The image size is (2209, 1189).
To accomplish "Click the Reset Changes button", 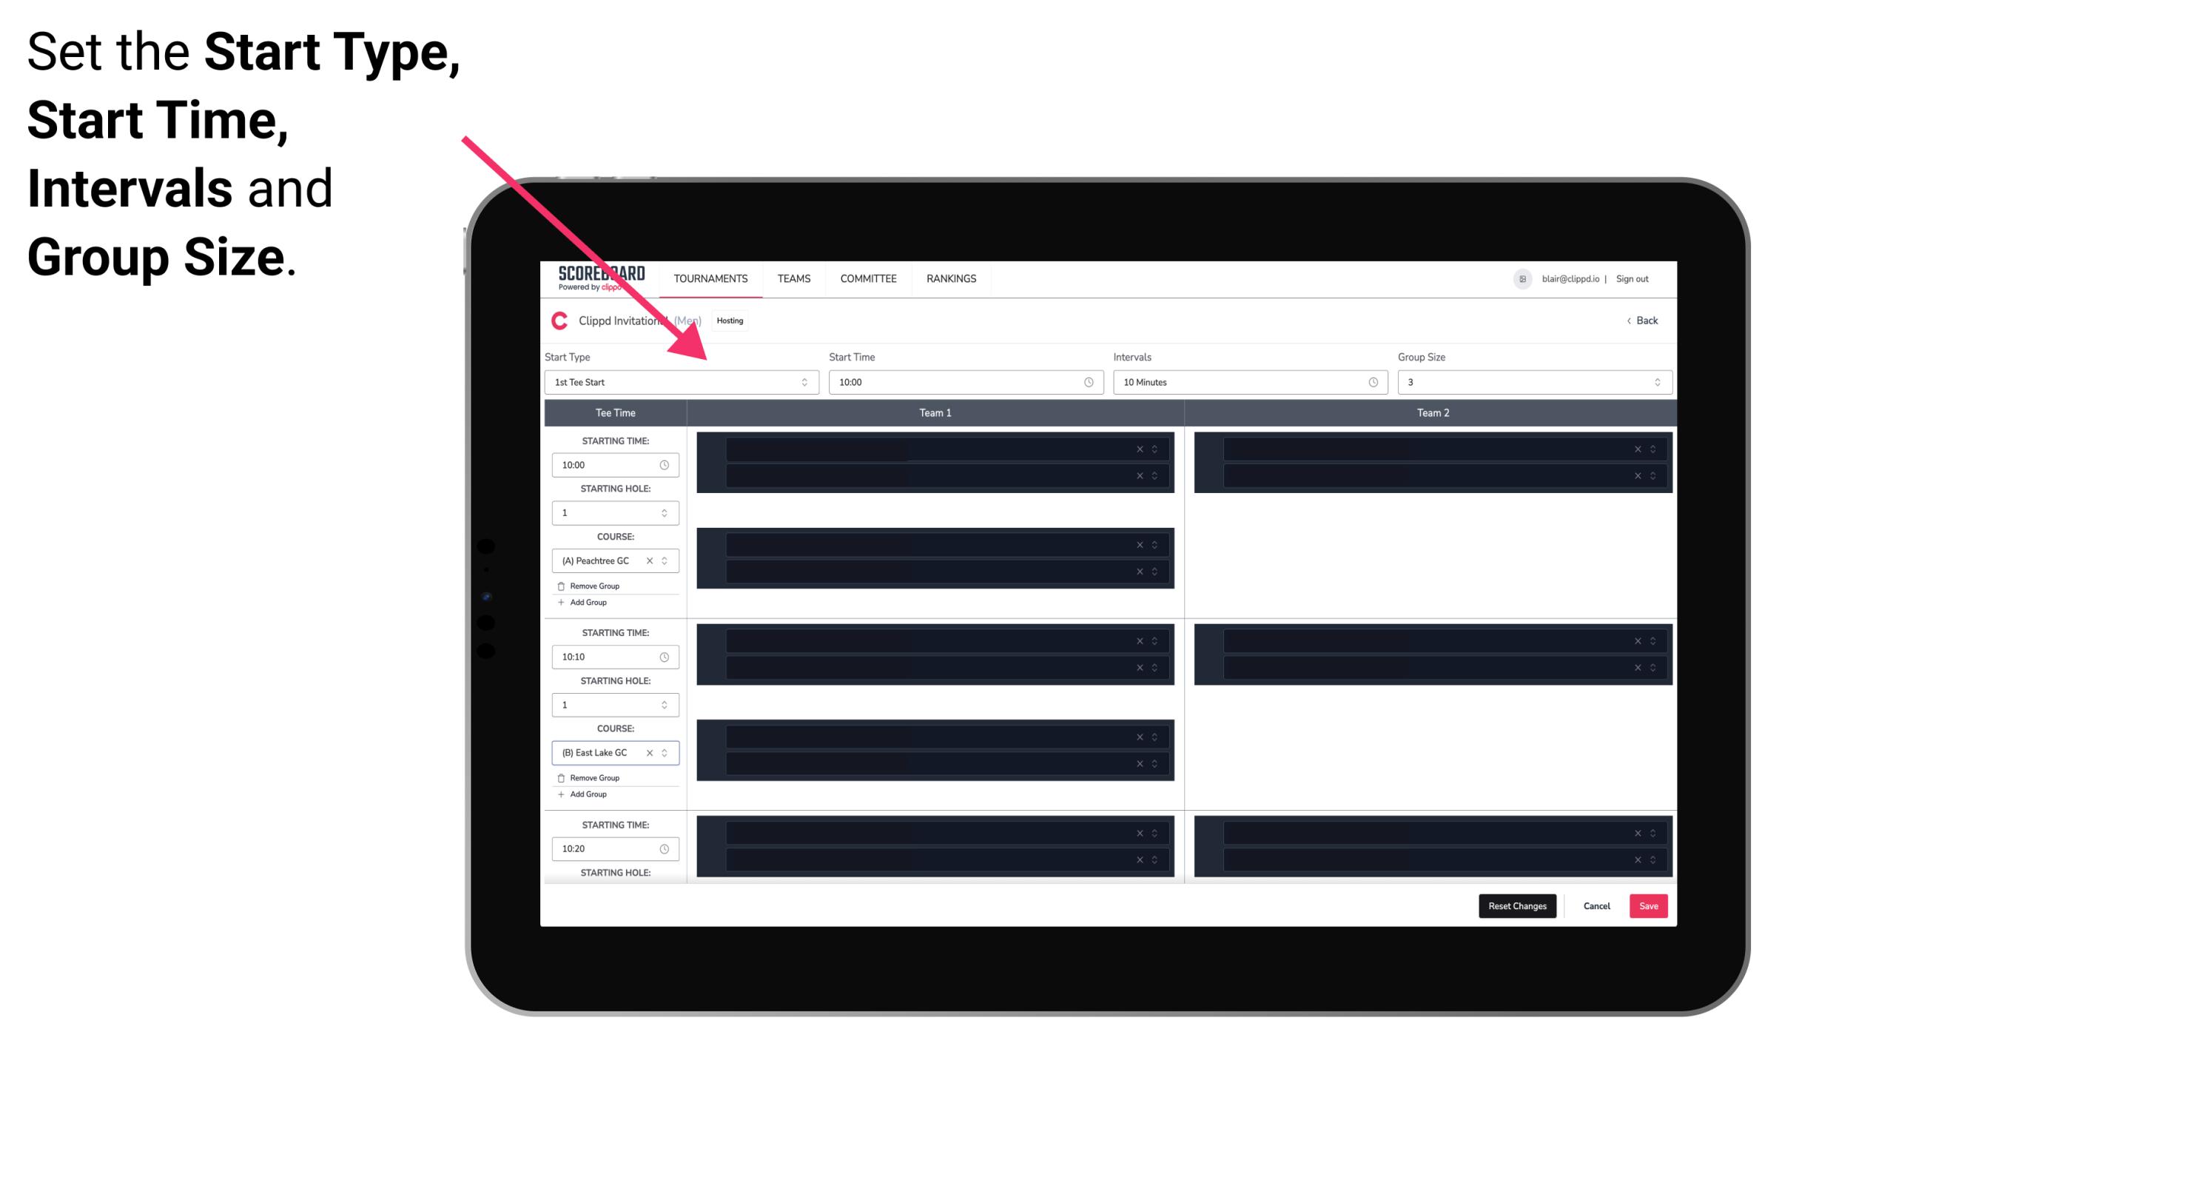I will pyautogui.click(x=1517, y=905).
